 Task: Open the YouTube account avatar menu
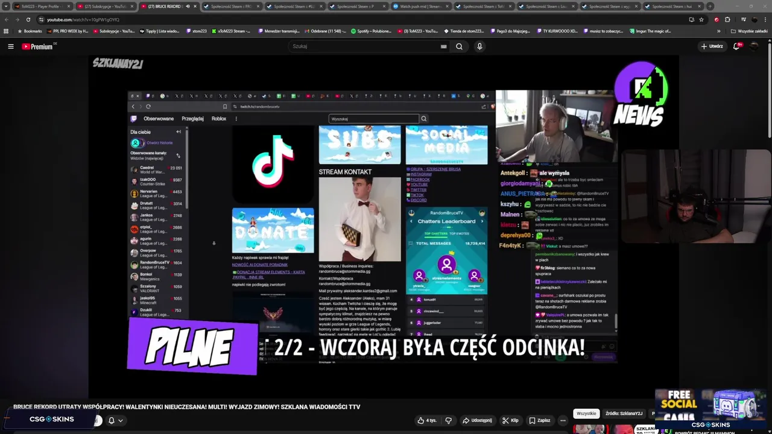754,46
